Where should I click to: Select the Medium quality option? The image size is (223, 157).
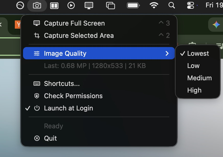[x=198, y=78]
